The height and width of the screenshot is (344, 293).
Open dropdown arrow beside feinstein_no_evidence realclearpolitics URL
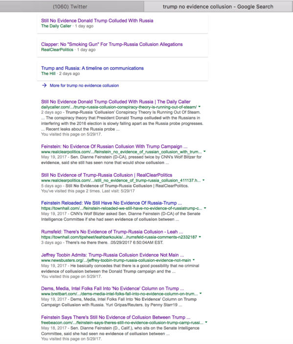(204, 151)
